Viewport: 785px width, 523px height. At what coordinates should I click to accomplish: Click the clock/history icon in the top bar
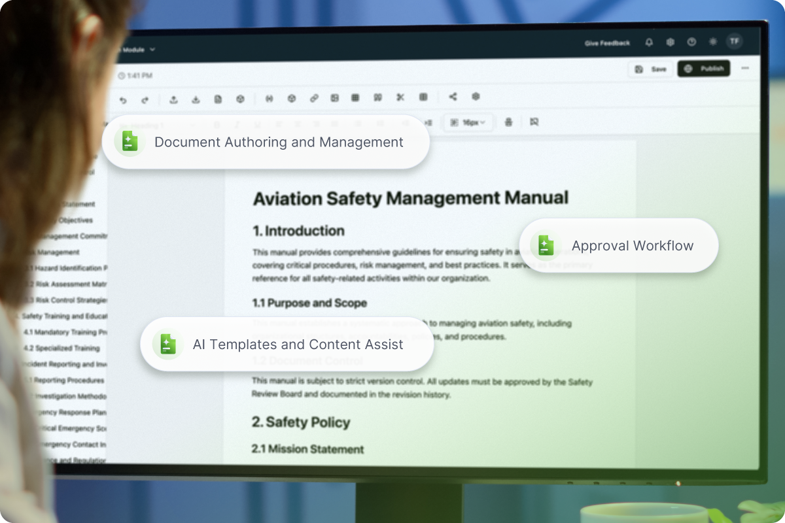pyautogui.click(x=691, y=42)
